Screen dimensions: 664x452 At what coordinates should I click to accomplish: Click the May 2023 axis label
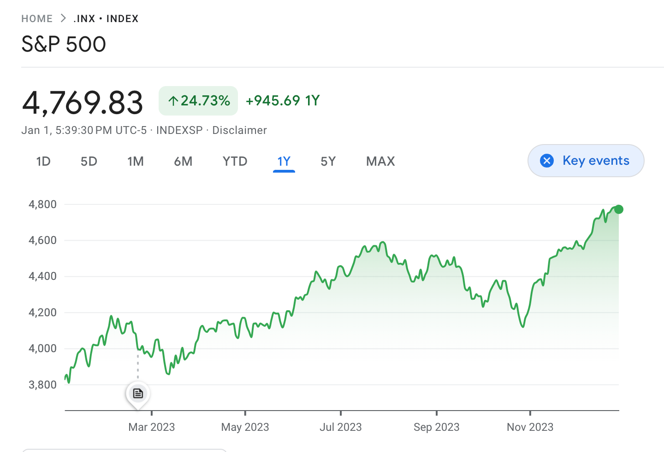coord(245,427)
